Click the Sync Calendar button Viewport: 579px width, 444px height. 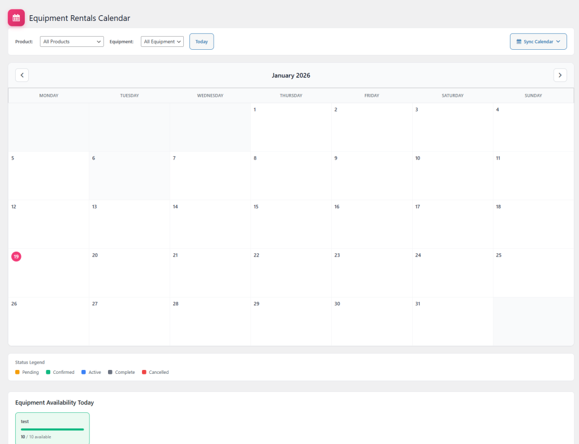(x=537, y=42)
